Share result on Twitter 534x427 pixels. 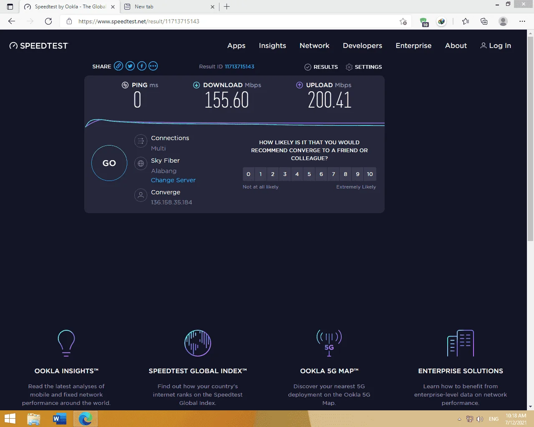point(130,66)
